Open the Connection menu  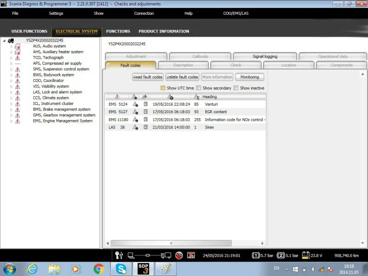point(144,13)
